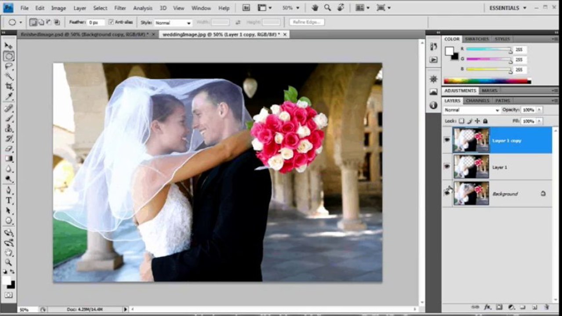Viewport: 562px width, 316px height.
Task: Switch to the Masks tab
Action: [x=489, y=90]
